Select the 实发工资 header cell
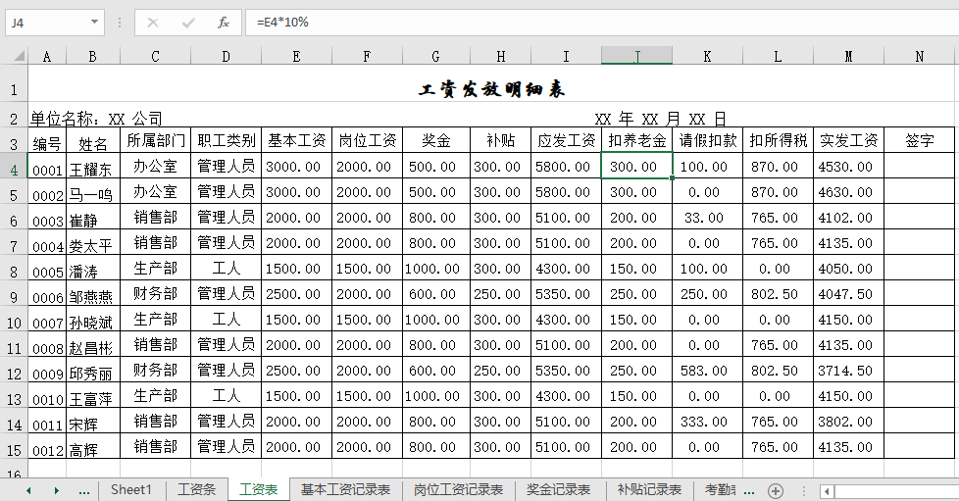This screenshot has width=959, height=501. tap(848, 141)
